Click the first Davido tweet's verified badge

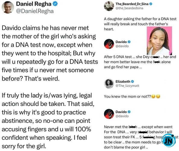coord(129,42)
